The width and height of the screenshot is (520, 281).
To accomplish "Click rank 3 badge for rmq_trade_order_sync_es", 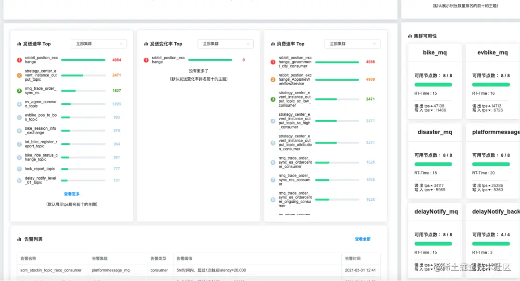I will pyautogui.click(x=19, y=91).
